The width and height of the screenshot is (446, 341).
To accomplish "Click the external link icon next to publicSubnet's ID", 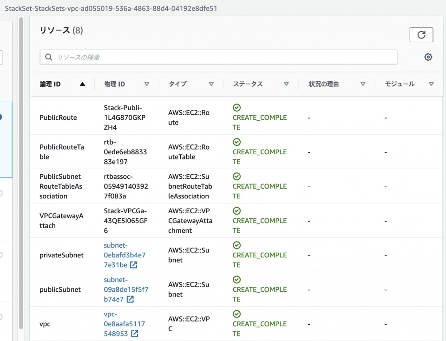I will [131, 299].
